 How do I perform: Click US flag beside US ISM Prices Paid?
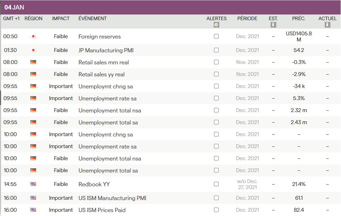coord(33,210)
